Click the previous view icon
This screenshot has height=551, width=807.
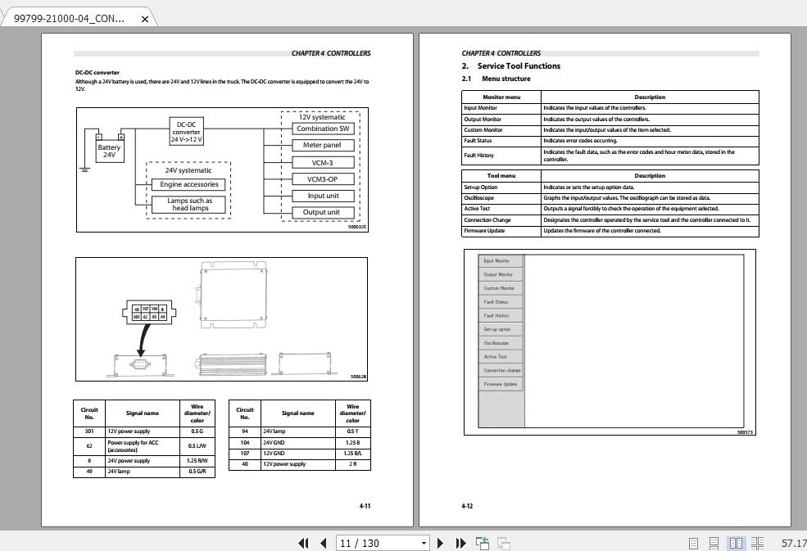483,543
